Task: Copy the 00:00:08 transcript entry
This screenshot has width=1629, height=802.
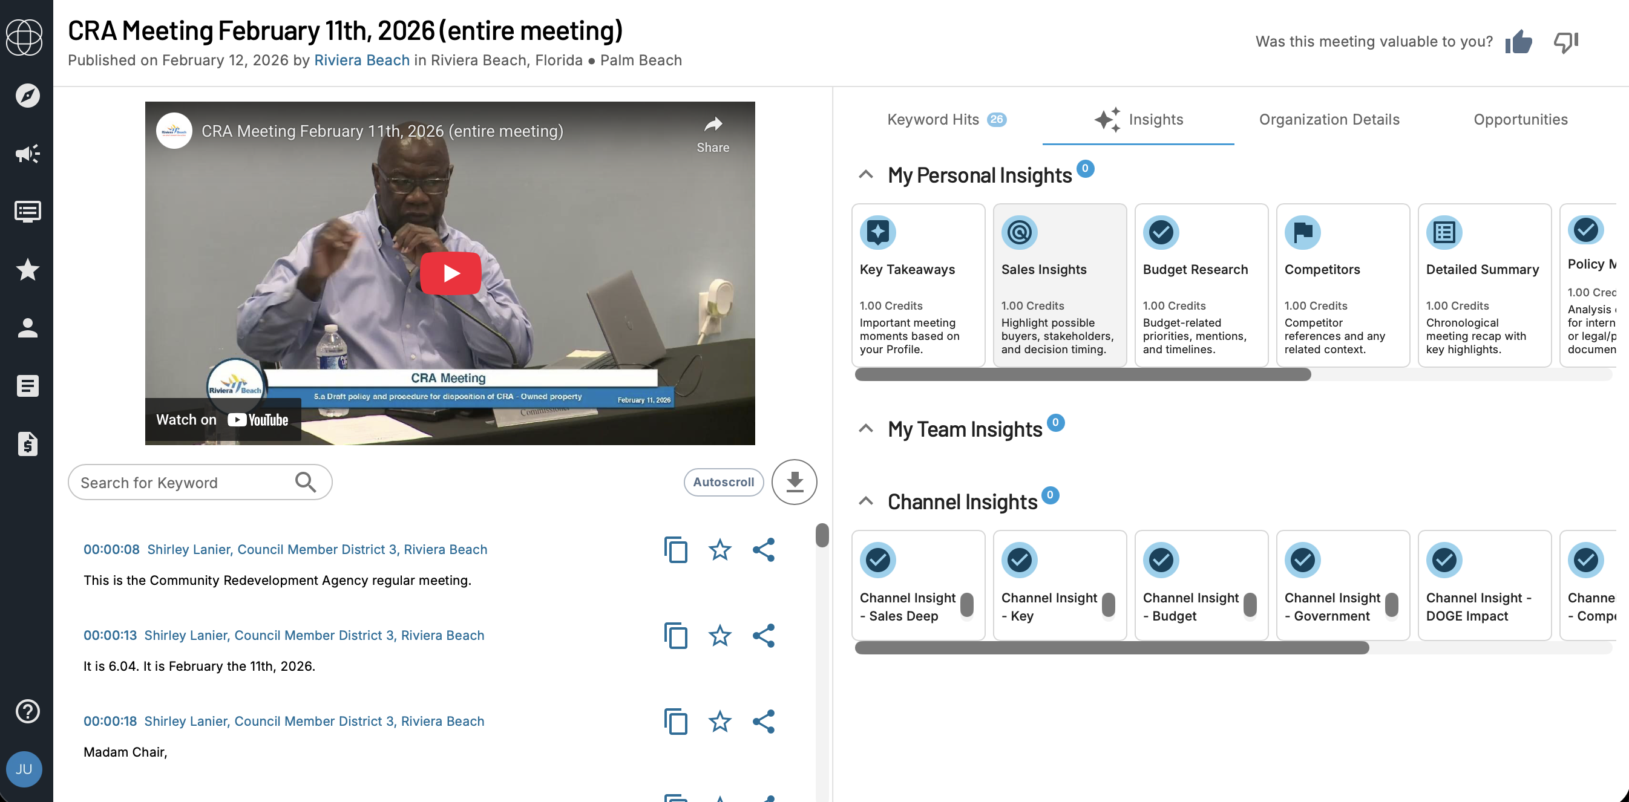Action: point(675,550)
